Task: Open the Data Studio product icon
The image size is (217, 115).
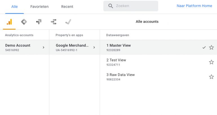Action: 54,22
